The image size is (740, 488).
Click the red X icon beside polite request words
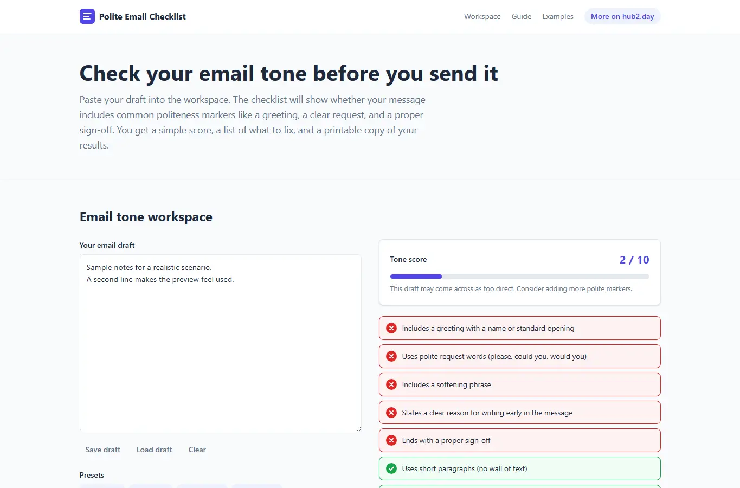pyautogui.click(x=391, y=356)
